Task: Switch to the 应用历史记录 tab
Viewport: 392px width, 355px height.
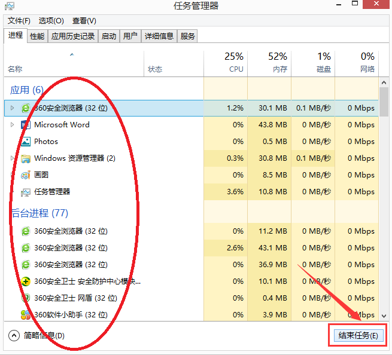Action: pos(73,36)
